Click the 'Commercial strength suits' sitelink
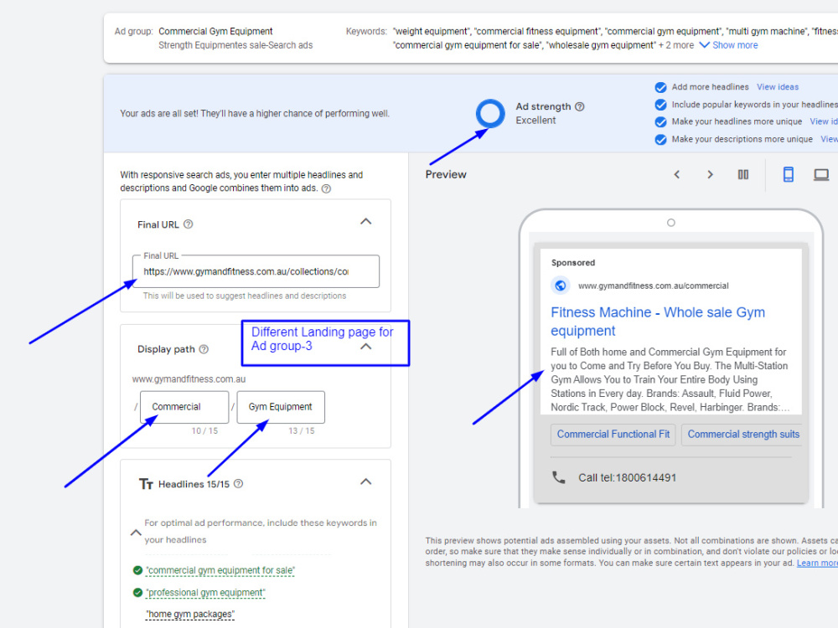This screenshot has height=628, width=838. [742, 435]
